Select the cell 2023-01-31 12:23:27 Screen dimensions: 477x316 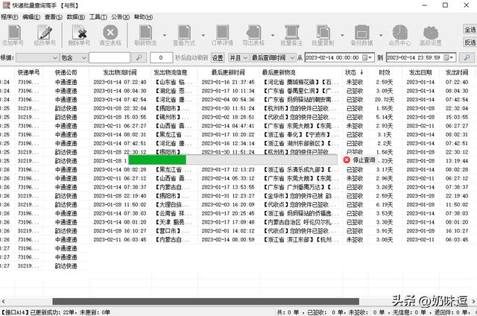[228, 196]
